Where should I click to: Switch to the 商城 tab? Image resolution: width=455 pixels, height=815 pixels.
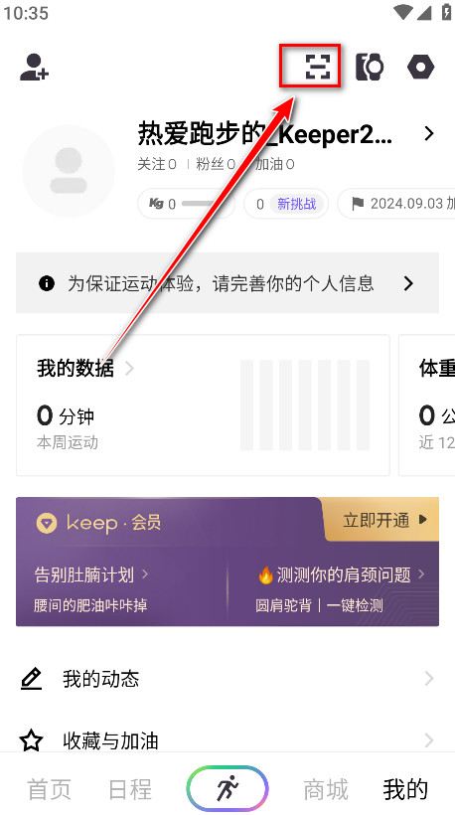(x=326, y=789)
